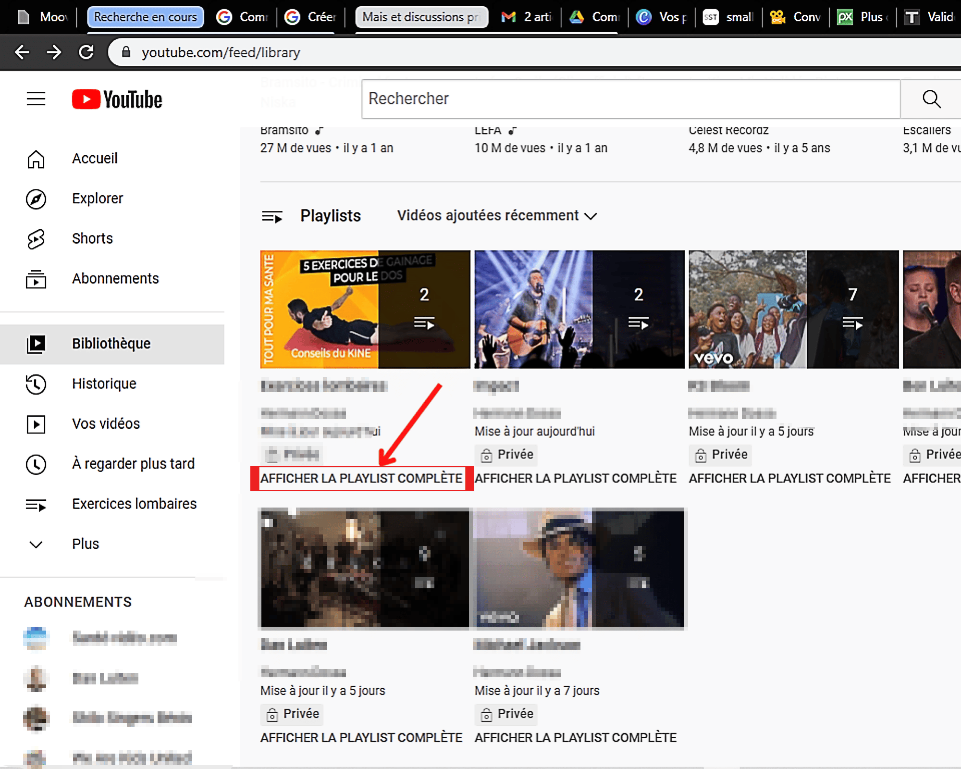Click the Historique clock icon
961x769 pixels.
tap(36, 384)
